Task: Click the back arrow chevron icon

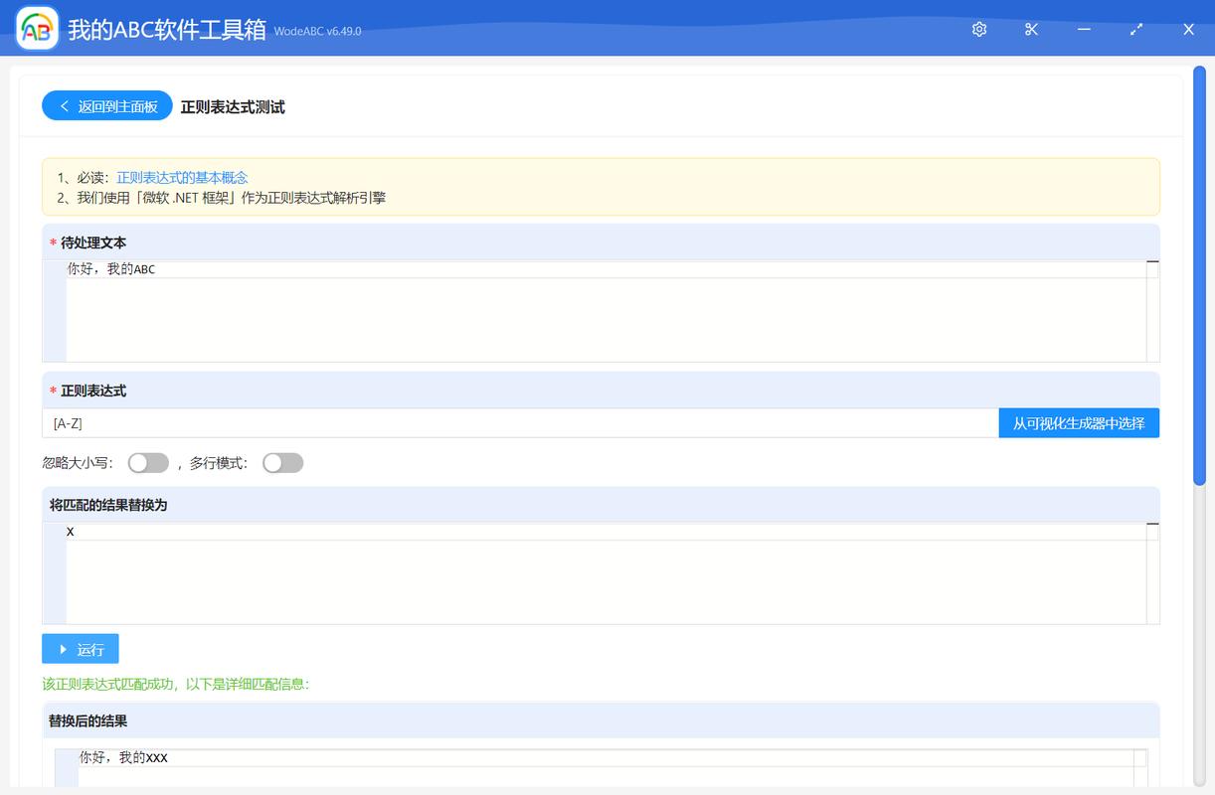Action: coord(65,106)
